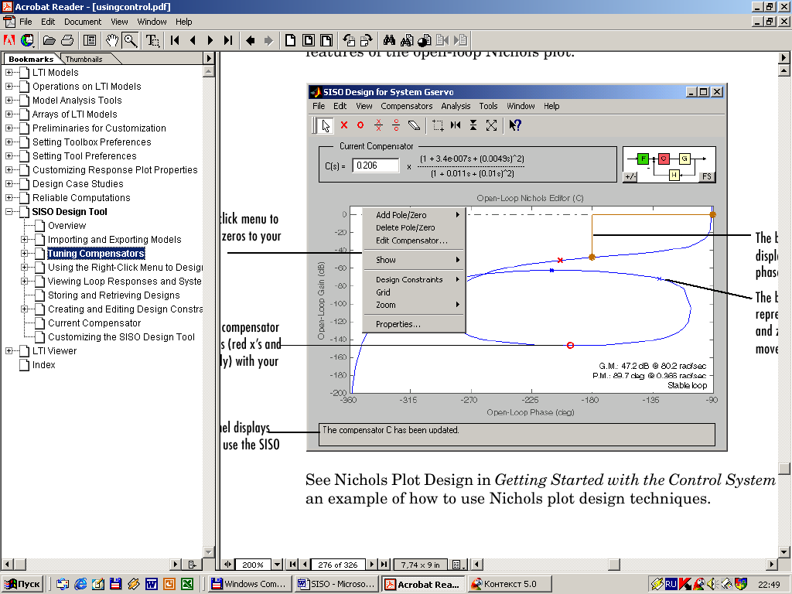
Task: Rotate view counterclockwise icon
Action: click(x=349, y=40)
